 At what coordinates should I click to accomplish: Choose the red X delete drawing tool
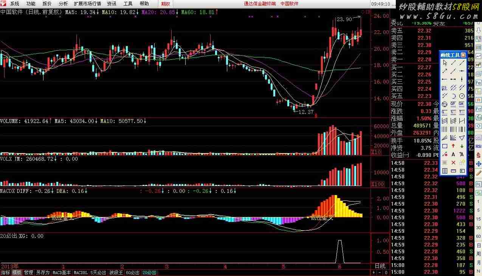pos(453,163)
